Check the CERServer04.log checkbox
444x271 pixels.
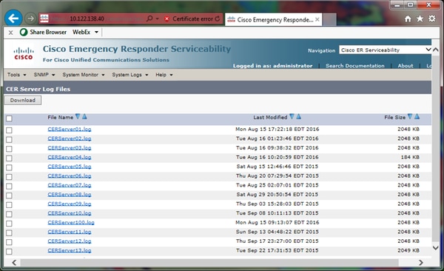click(9, 158)
